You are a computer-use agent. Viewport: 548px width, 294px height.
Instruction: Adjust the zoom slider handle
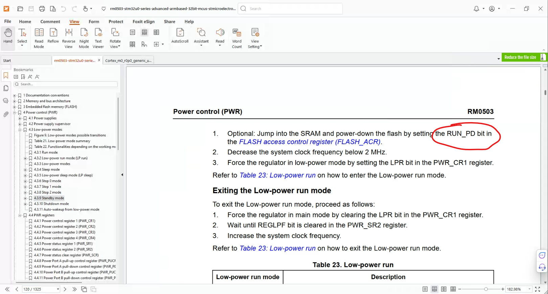pos(486,289)
